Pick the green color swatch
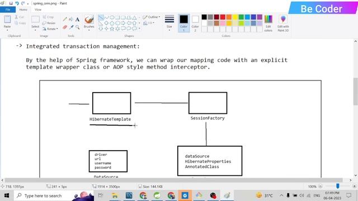This screenshot has width=358, height=201. click(241, 17)
